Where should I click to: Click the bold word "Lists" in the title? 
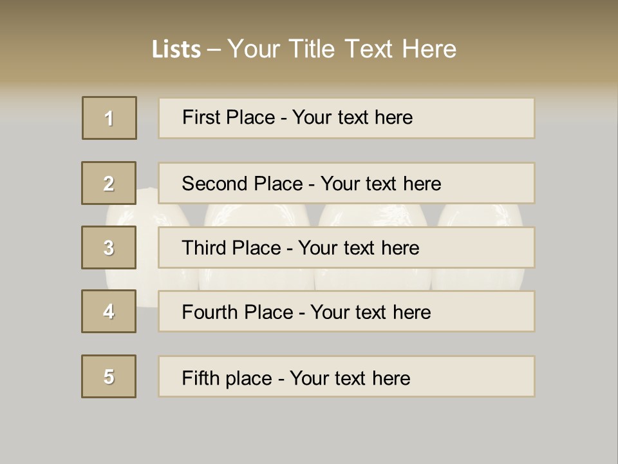(x=176, y=49)
